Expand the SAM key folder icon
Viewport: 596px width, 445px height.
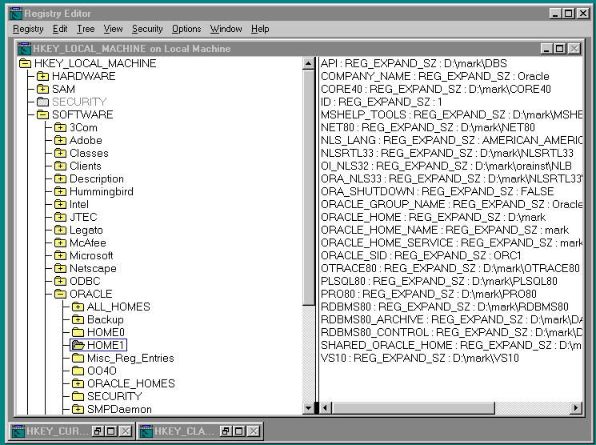[42, 89]
